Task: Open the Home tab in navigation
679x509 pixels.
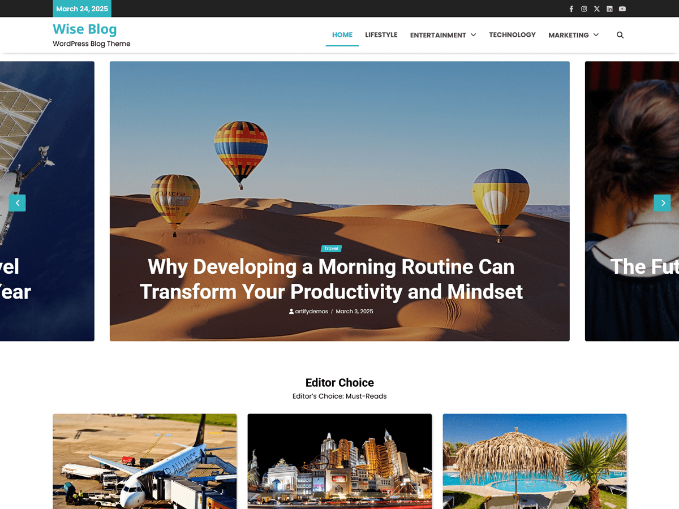Action: pos(342,34)
